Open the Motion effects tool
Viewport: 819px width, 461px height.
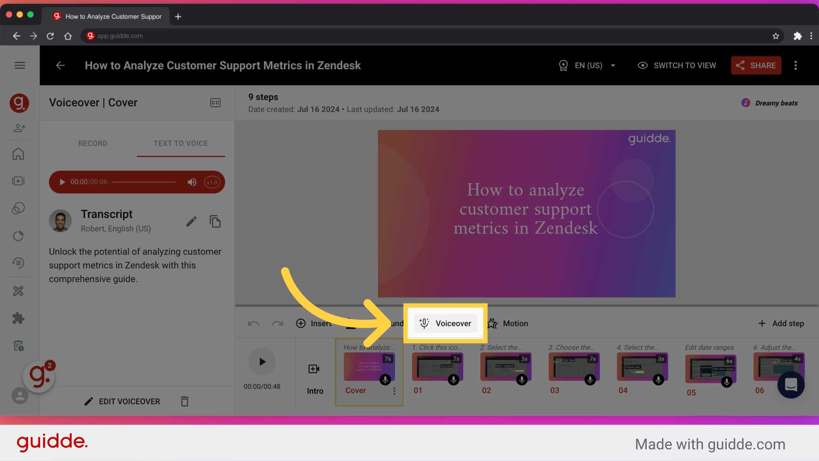point(508,323)
